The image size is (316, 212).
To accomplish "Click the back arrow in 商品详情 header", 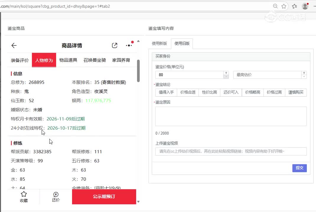I will coord(14,45).
